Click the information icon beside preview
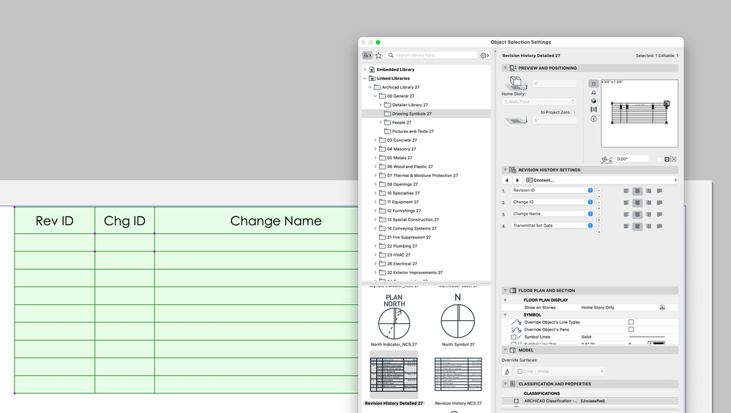Viewport: 731px width, 413px height. tap(593, 118)
